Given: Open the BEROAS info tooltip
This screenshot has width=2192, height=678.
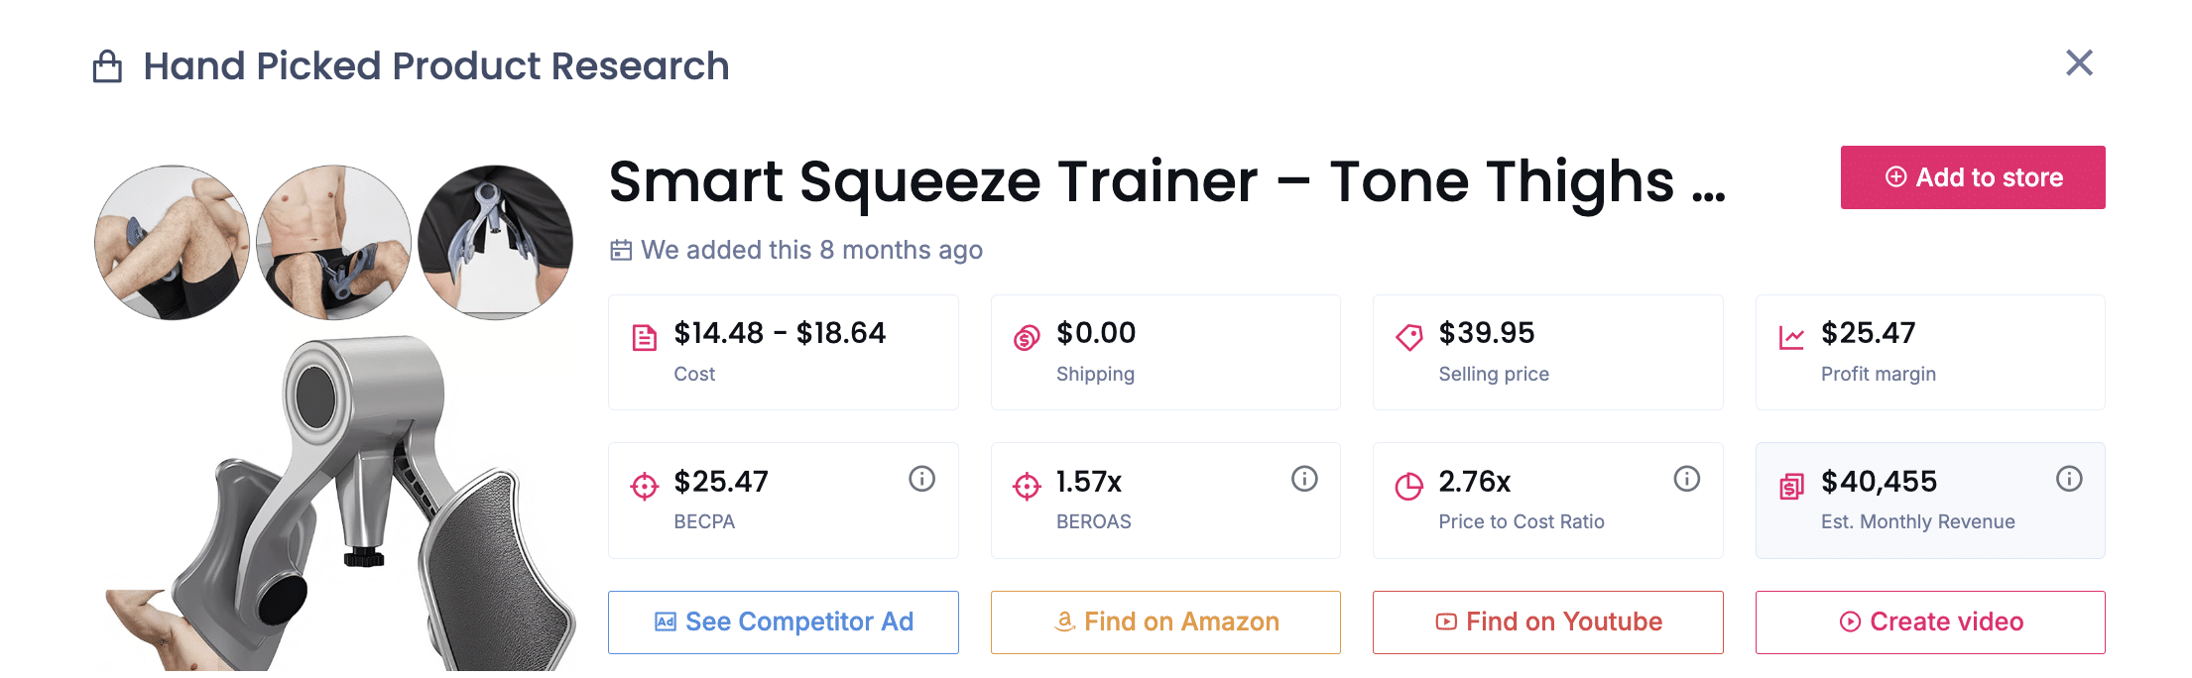Looking at the screenshot, I should pyautogui.click(x=1303, y=479).
